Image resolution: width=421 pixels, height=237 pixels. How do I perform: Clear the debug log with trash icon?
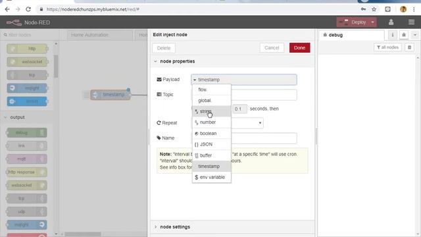409,47
